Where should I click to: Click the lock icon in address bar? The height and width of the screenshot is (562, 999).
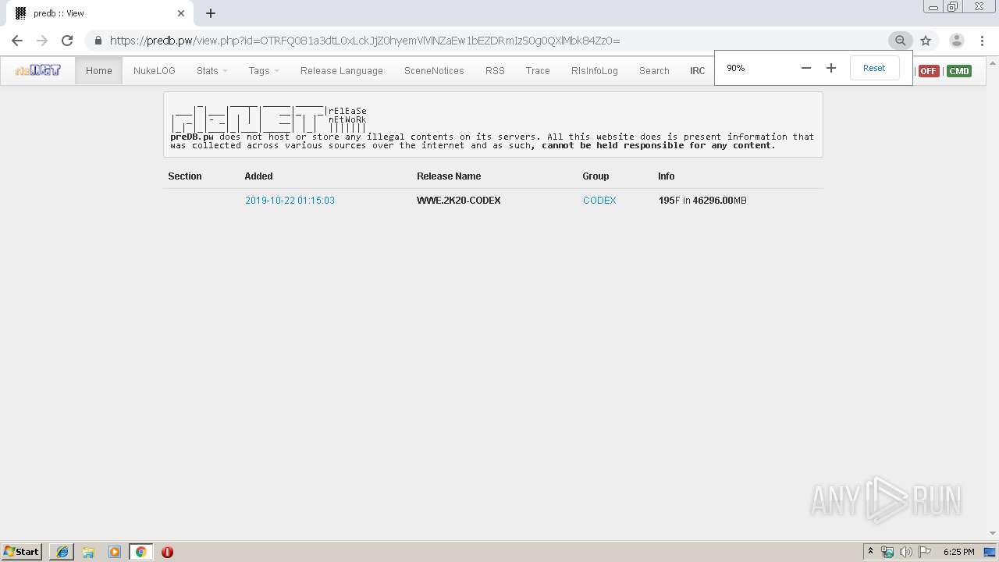tap(98, 41)
